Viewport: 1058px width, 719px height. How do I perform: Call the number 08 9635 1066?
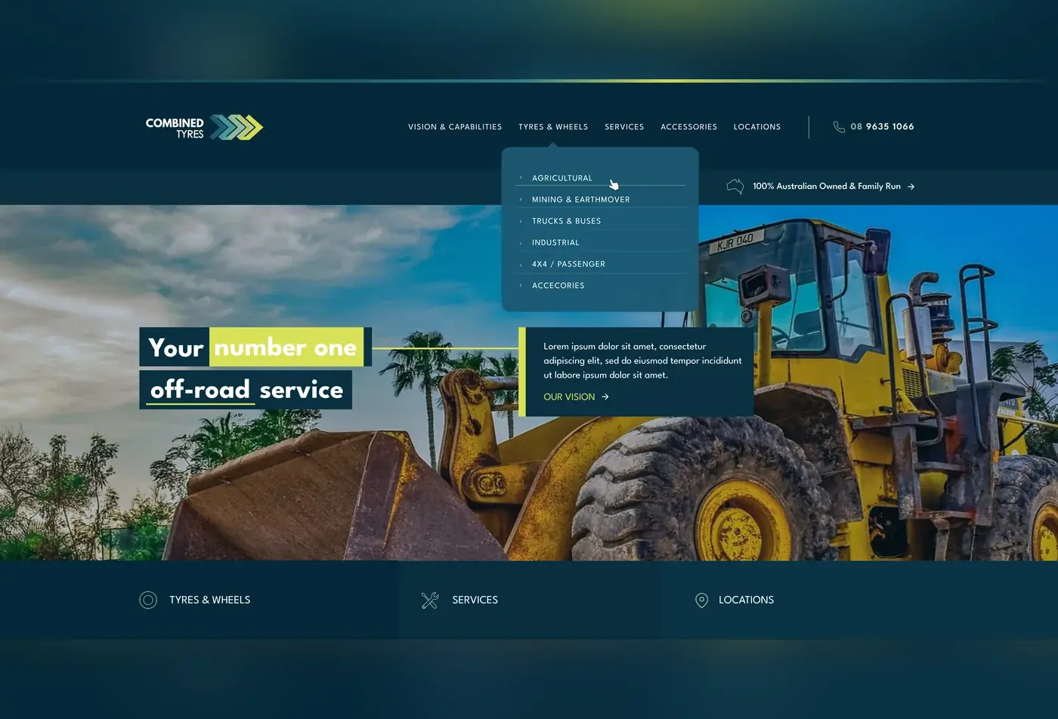coord(882,127)
